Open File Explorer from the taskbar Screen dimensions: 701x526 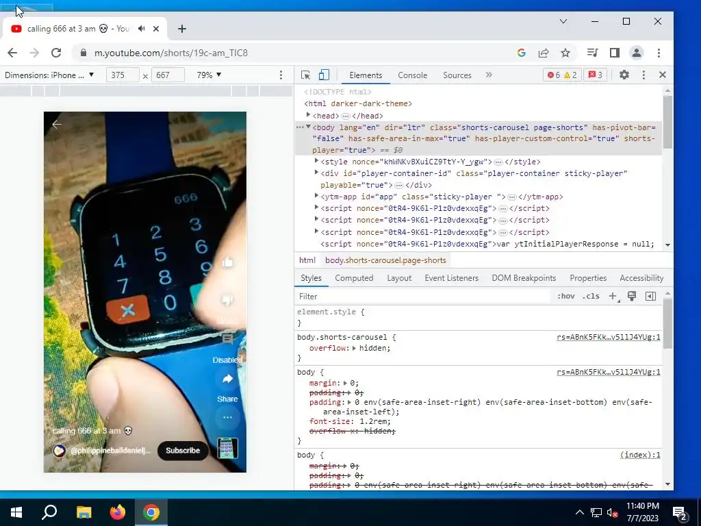point(84,512)
